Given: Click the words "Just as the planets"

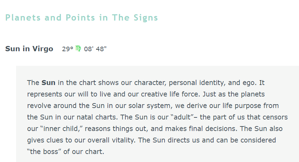Looking at the screenshot, I should (x=234, y=94).
